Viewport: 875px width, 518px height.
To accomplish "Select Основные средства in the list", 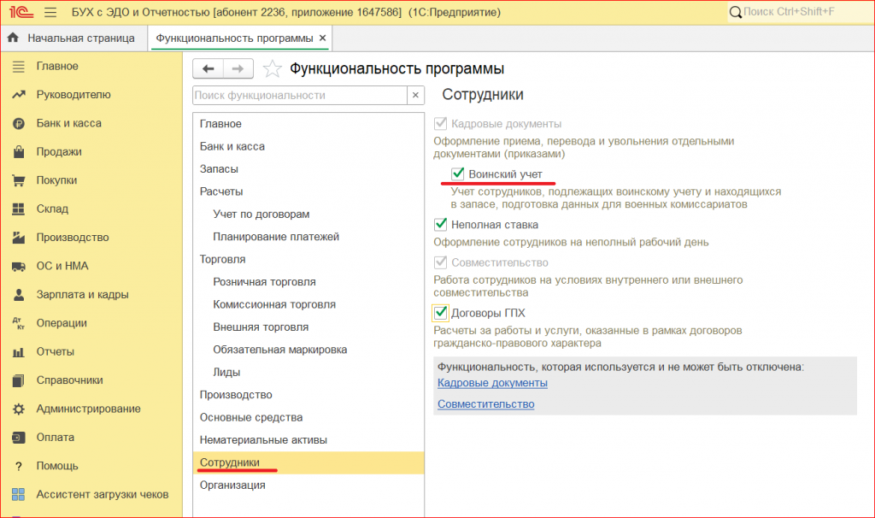I will click(308, 417).
